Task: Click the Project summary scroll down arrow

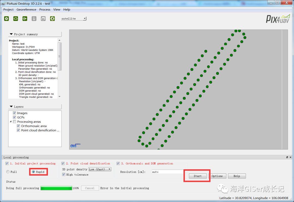Action: (59, 97)
